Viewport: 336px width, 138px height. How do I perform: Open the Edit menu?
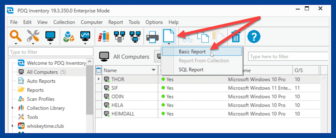(28, 22)
